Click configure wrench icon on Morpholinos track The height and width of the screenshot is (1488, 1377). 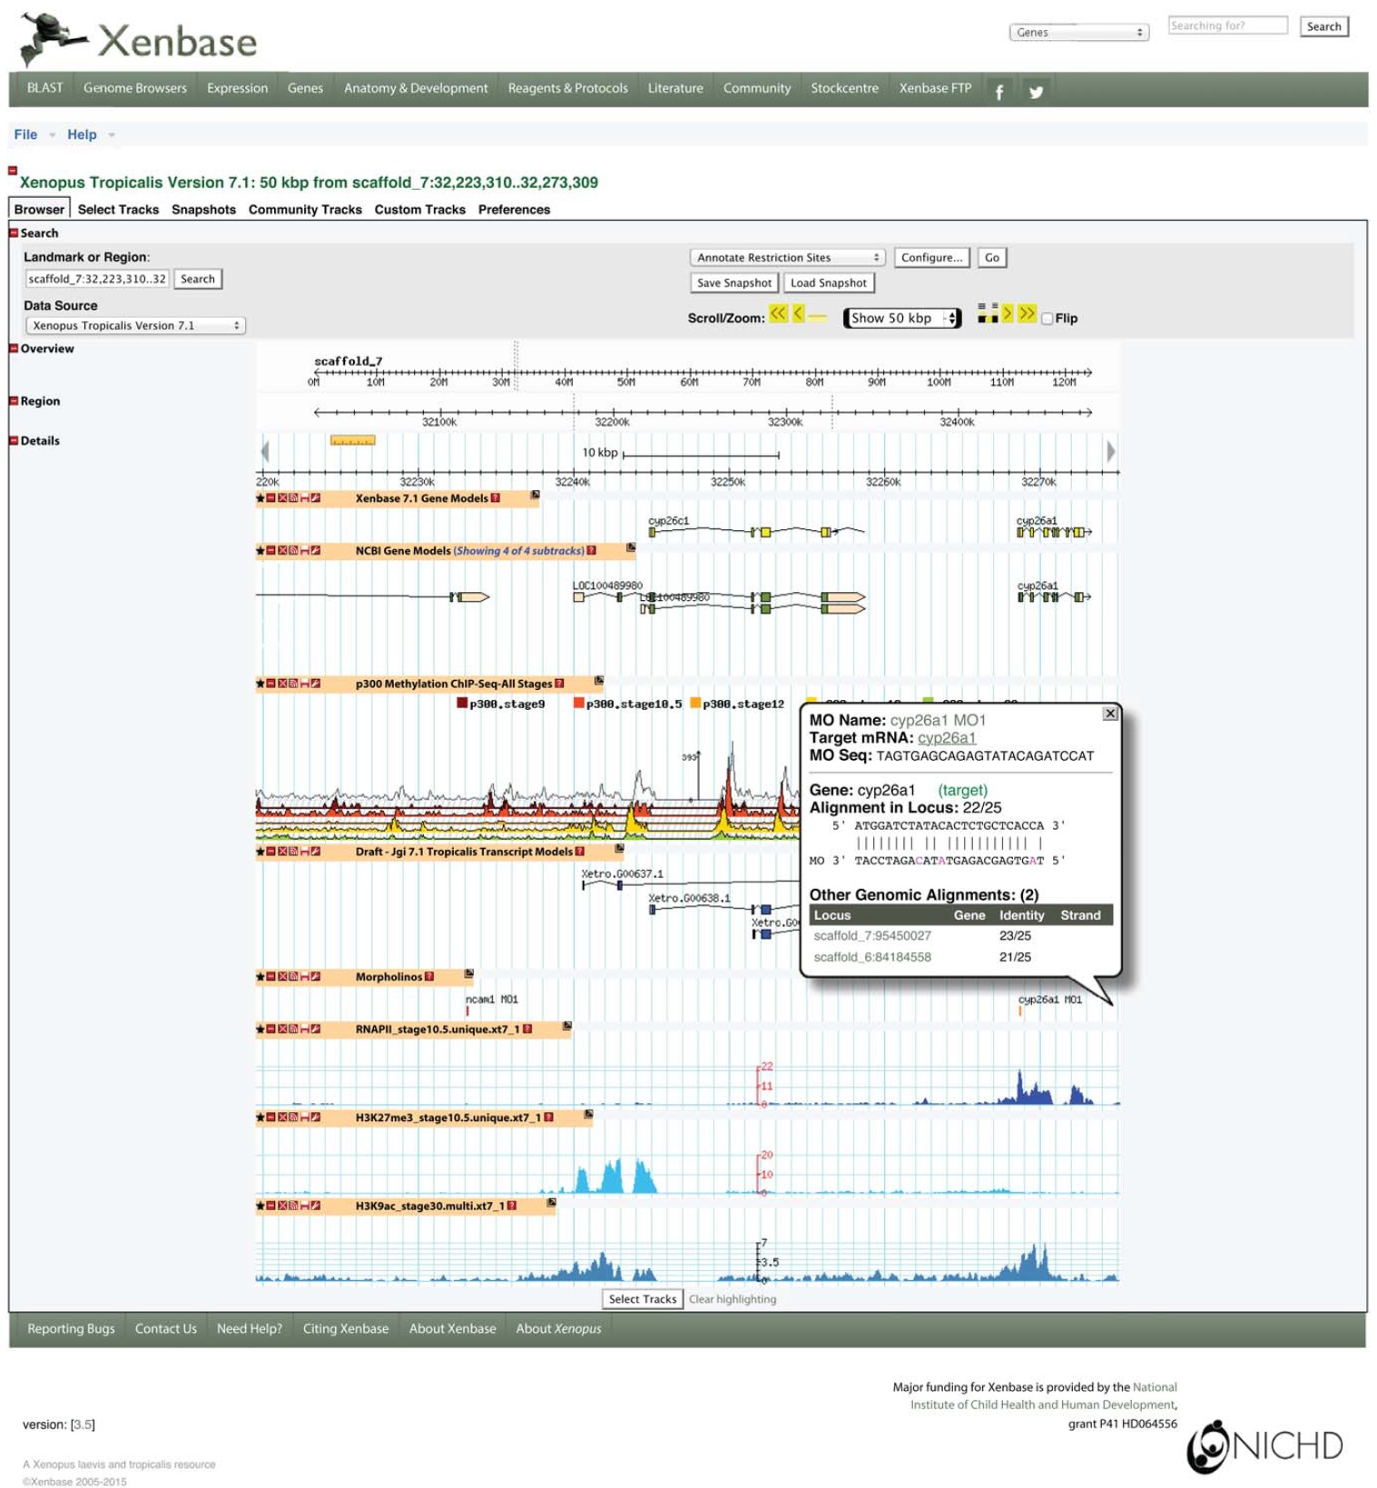[x=316, y=977]
